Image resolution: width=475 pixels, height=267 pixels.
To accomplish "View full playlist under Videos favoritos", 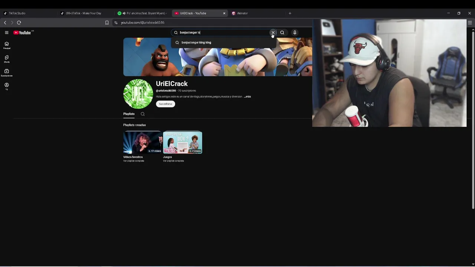I will (134, 161).
